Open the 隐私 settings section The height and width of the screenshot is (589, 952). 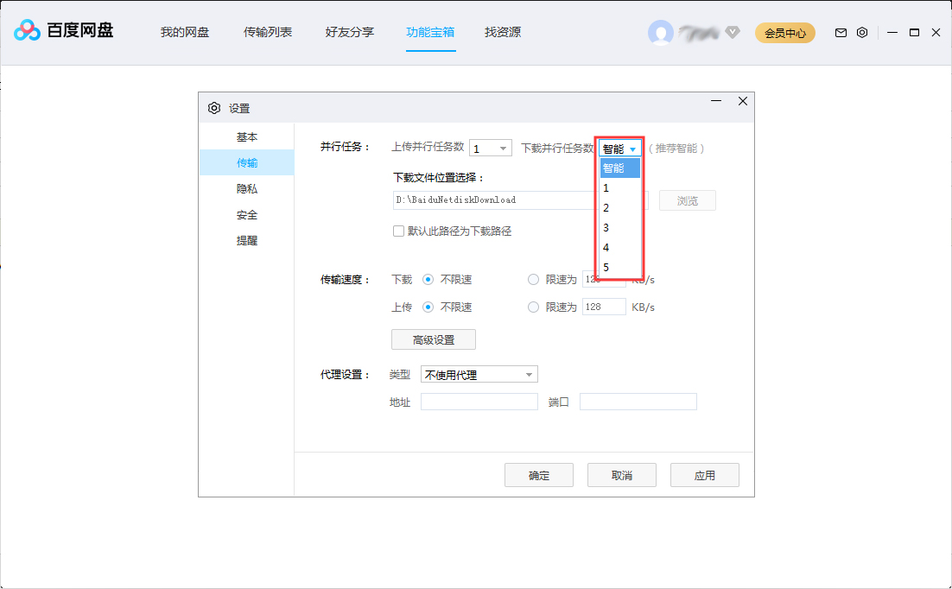click(x=246, y=188)
